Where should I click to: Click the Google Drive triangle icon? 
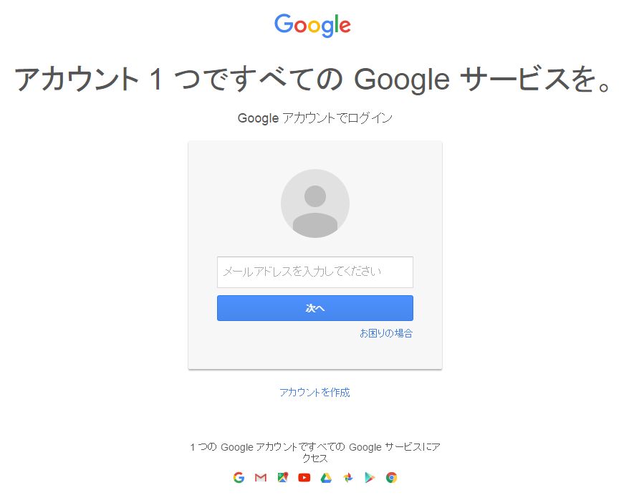tap(325, 477)
